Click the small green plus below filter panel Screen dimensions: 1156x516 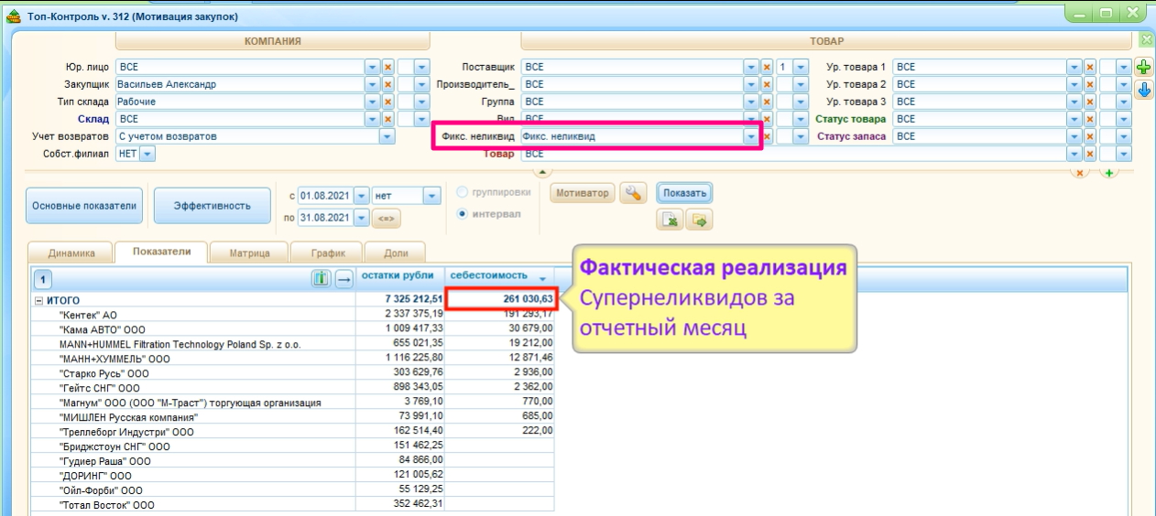(x=1108, y=172)
